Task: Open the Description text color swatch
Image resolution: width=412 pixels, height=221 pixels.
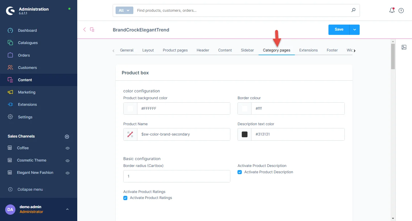Action: pos(245,134)
